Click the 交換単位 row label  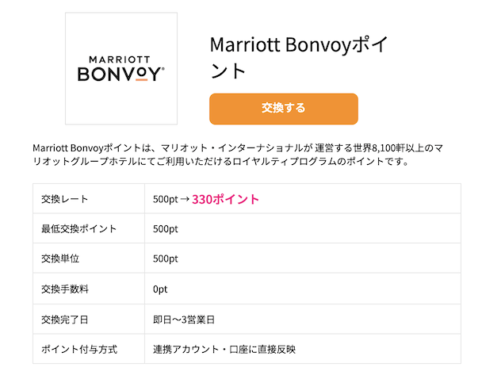point(60,258)
